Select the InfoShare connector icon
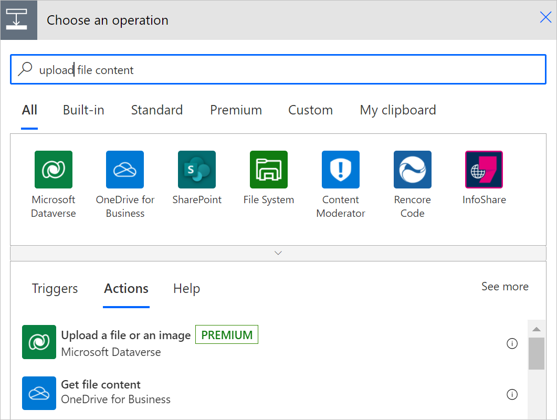 click(484, 170)
